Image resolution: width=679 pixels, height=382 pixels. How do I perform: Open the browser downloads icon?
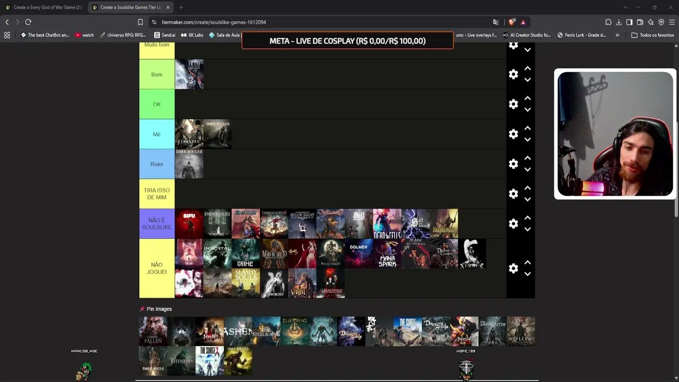coord(619,22)
